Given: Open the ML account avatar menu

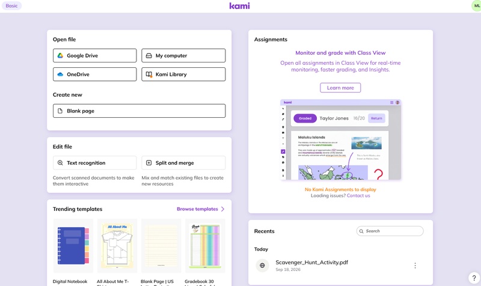Looking at the screenshot, I should [477, 5].
